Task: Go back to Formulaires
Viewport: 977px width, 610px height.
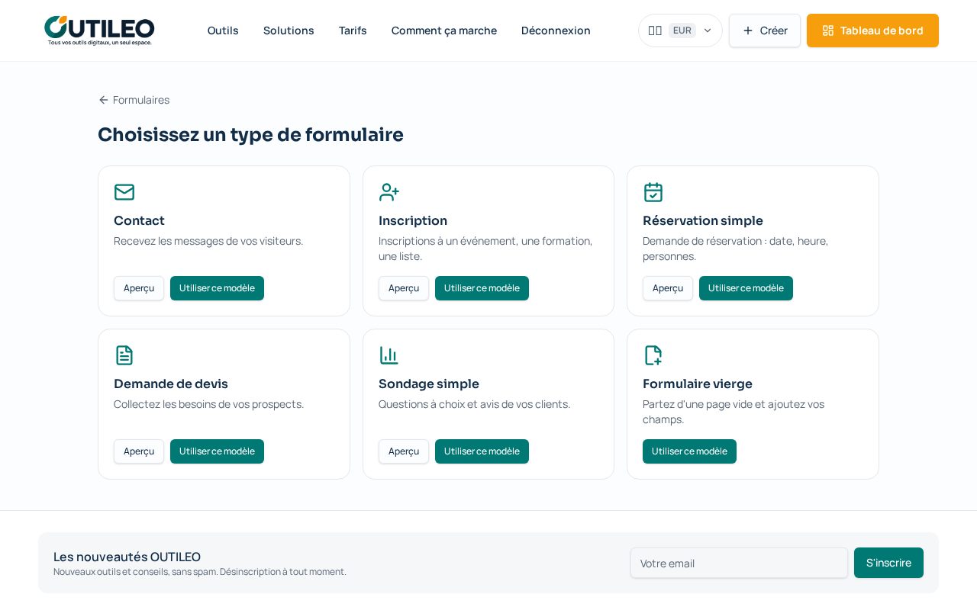Action: point(134,100)
